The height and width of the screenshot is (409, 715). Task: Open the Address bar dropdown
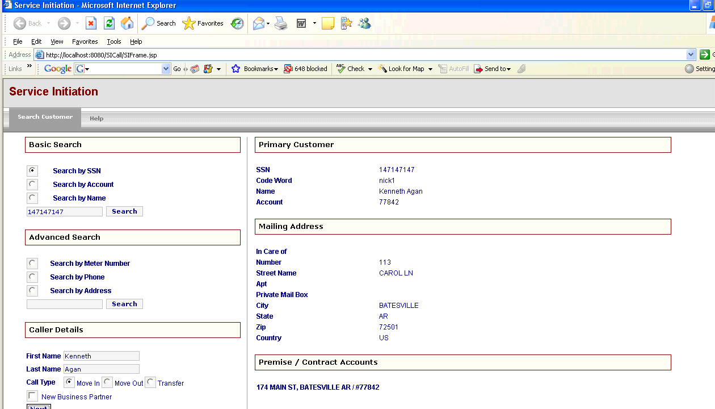(x=691, y=55)
